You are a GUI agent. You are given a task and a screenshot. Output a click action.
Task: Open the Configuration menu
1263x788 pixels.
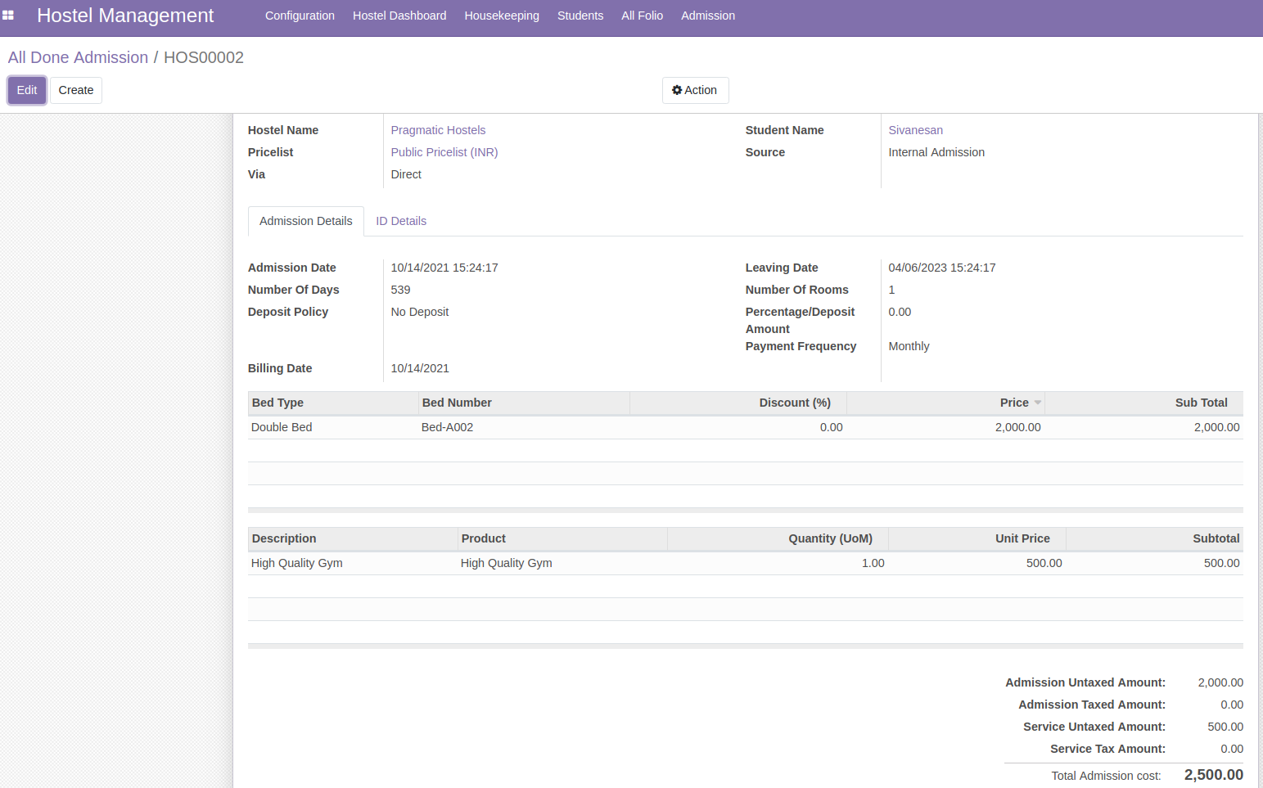tap(300, 16)
